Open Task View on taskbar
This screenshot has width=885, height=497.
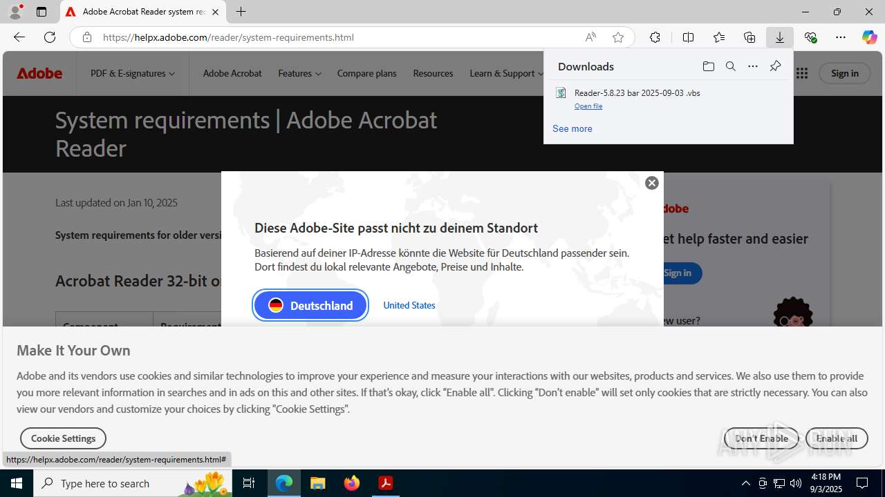(249, 483)
